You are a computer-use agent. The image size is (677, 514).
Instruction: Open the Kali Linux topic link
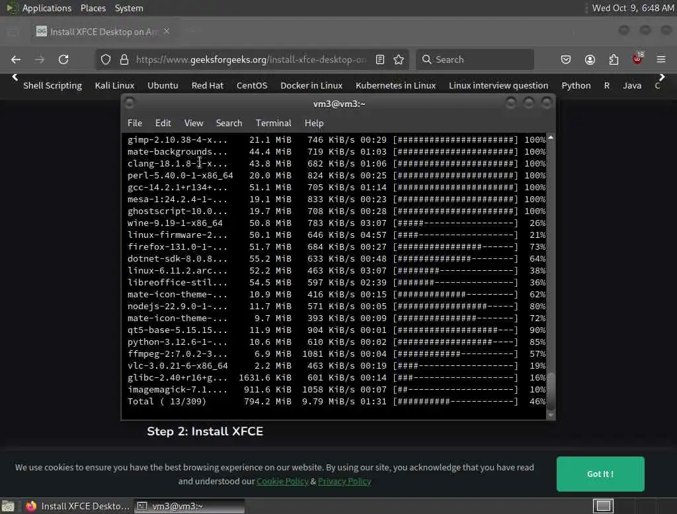[x=114, y=85]
